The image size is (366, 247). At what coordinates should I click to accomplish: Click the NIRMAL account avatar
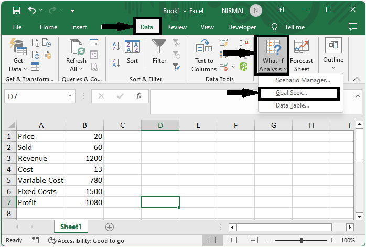[x=255, y=10]
